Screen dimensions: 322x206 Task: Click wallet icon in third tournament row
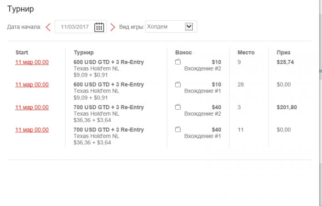178,107
